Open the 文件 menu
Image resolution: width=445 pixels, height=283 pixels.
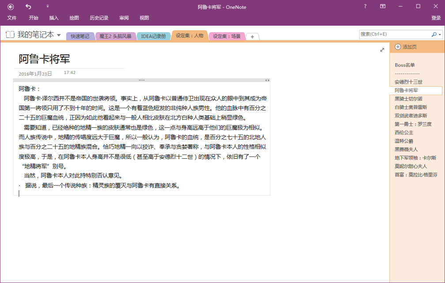[12, 18]
